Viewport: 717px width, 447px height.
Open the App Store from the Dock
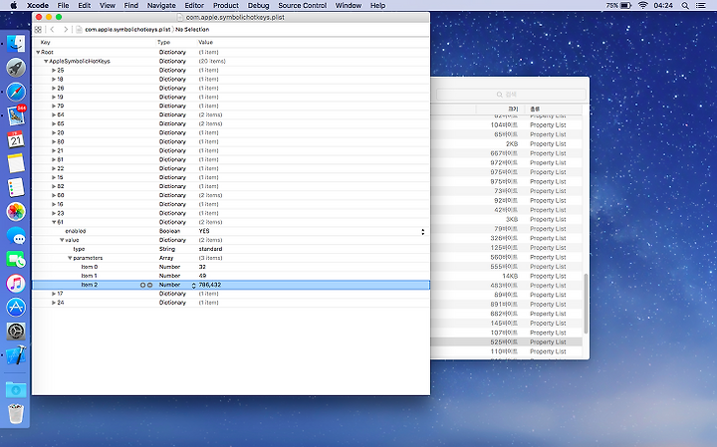click(x=16, y=308)
